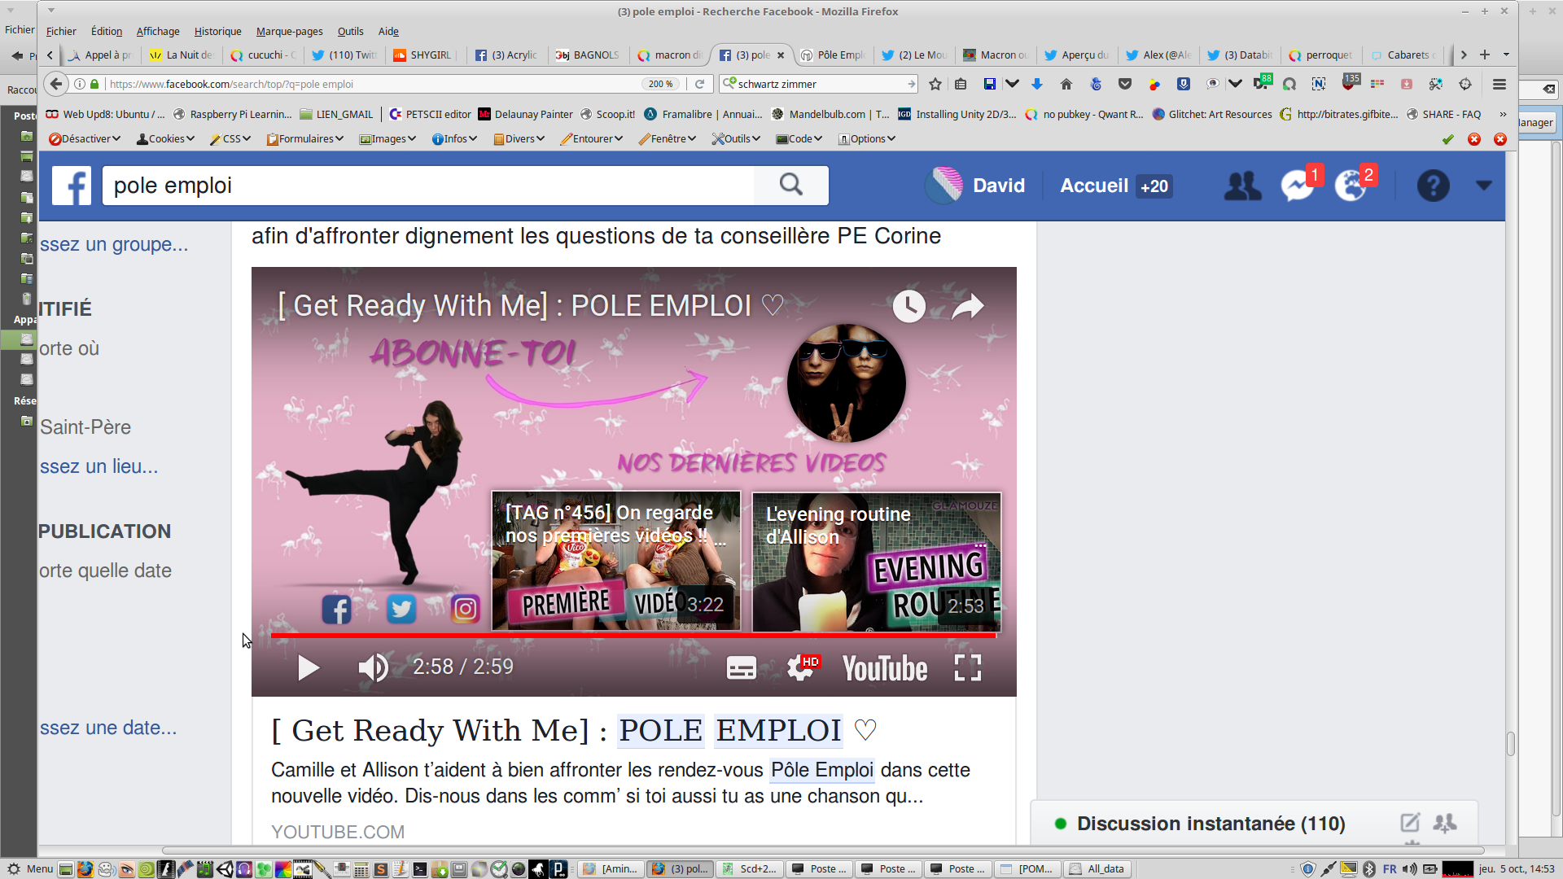
Task: Click the YouTube share arrow icon
Action: (x=967, y=307)
